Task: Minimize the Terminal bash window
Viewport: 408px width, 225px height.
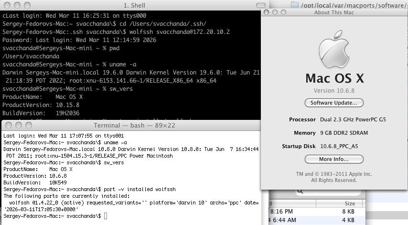Action: point(19,125)
